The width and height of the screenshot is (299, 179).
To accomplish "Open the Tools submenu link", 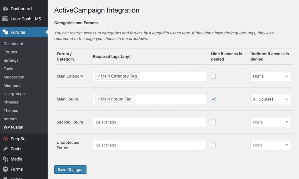I will point(8,69).
